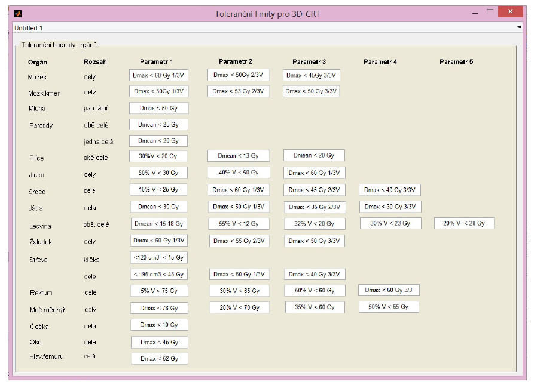Click the Moč.měchýř '50% V < 65 Gy' field
The width and height of the screenshot is (534, 388).
(x=389, y=307)
